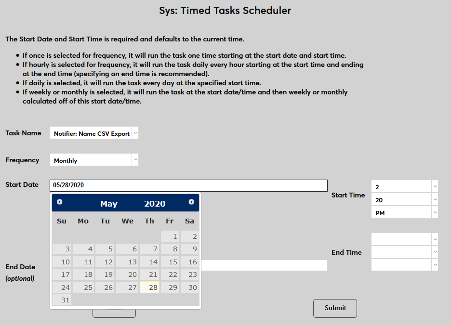Select May 2 in calendar

tap(189, 236)
